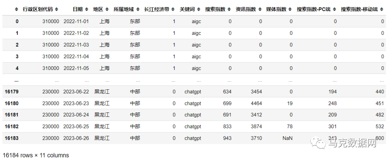Select the 地区 column header text
Viewport: 389px width, 160px height.
[x=98, y=9]
